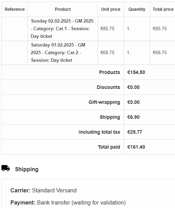Click the Payment Bank transfer line
Screen dimensions: 175x208
(x=68, y=202)
